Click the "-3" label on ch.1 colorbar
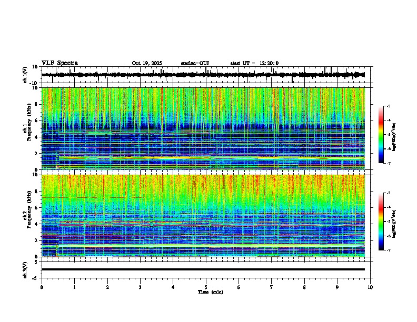 tap(388, 106)
